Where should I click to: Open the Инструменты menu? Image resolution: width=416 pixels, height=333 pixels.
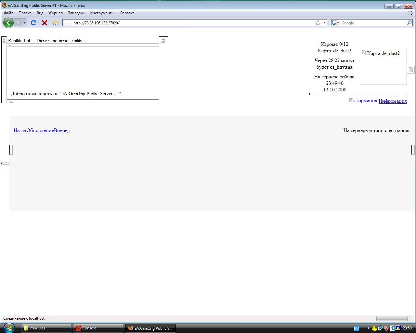point(102,13)
